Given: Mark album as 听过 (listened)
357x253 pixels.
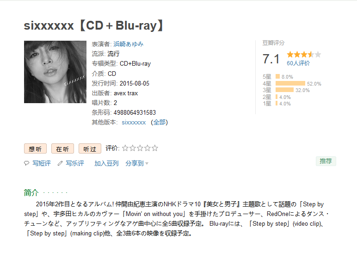Looking at the screenshot, I should click(90, 148).
